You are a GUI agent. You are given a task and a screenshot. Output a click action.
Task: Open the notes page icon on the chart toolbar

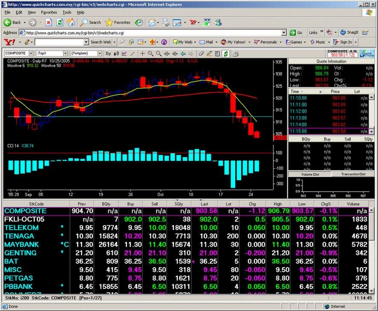click(x=217, y=54)
